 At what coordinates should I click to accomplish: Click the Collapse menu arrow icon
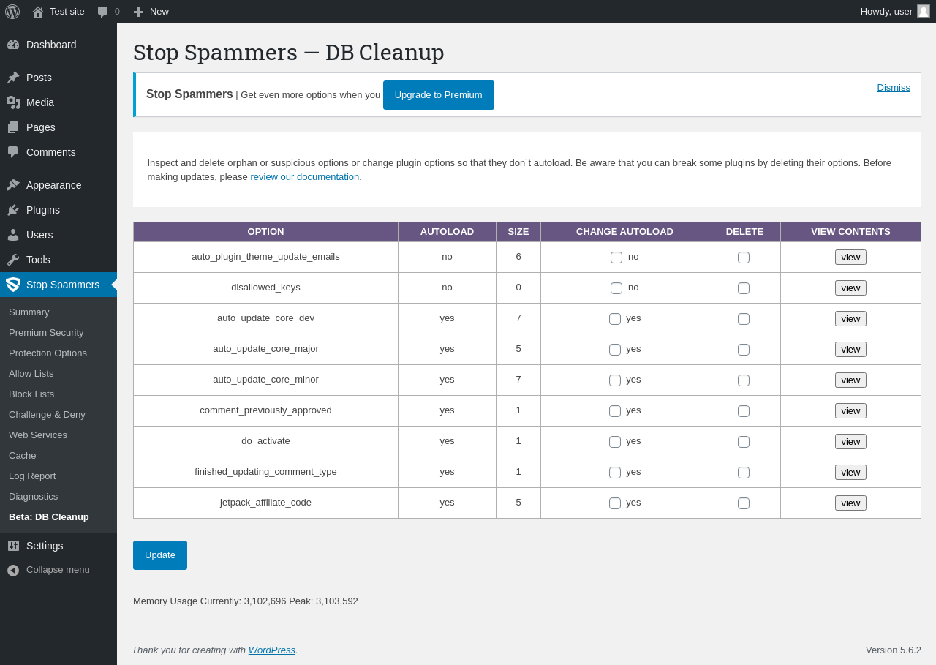pos(13,570)
